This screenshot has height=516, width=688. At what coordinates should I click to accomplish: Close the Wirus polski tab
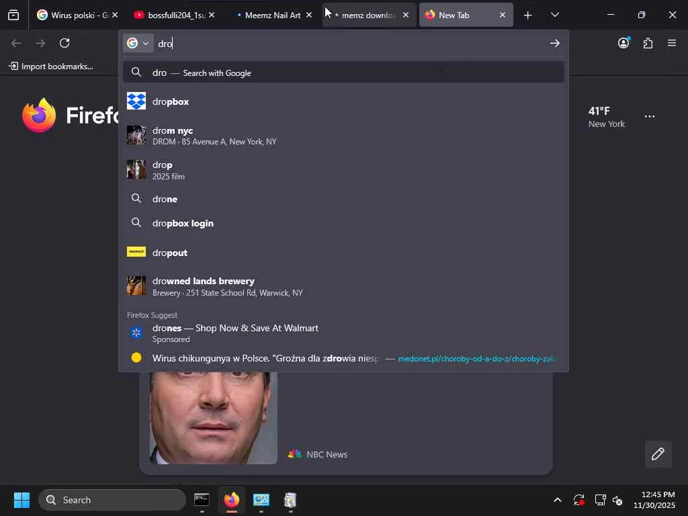115,15
